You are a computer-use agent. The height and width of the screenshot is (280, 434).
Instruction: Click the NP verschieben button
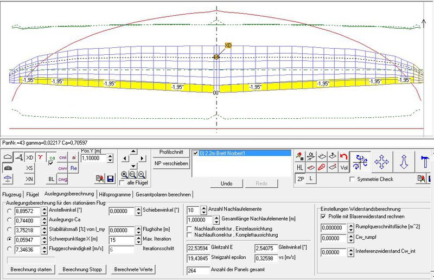pyautogui.click(x=170, y=163)
